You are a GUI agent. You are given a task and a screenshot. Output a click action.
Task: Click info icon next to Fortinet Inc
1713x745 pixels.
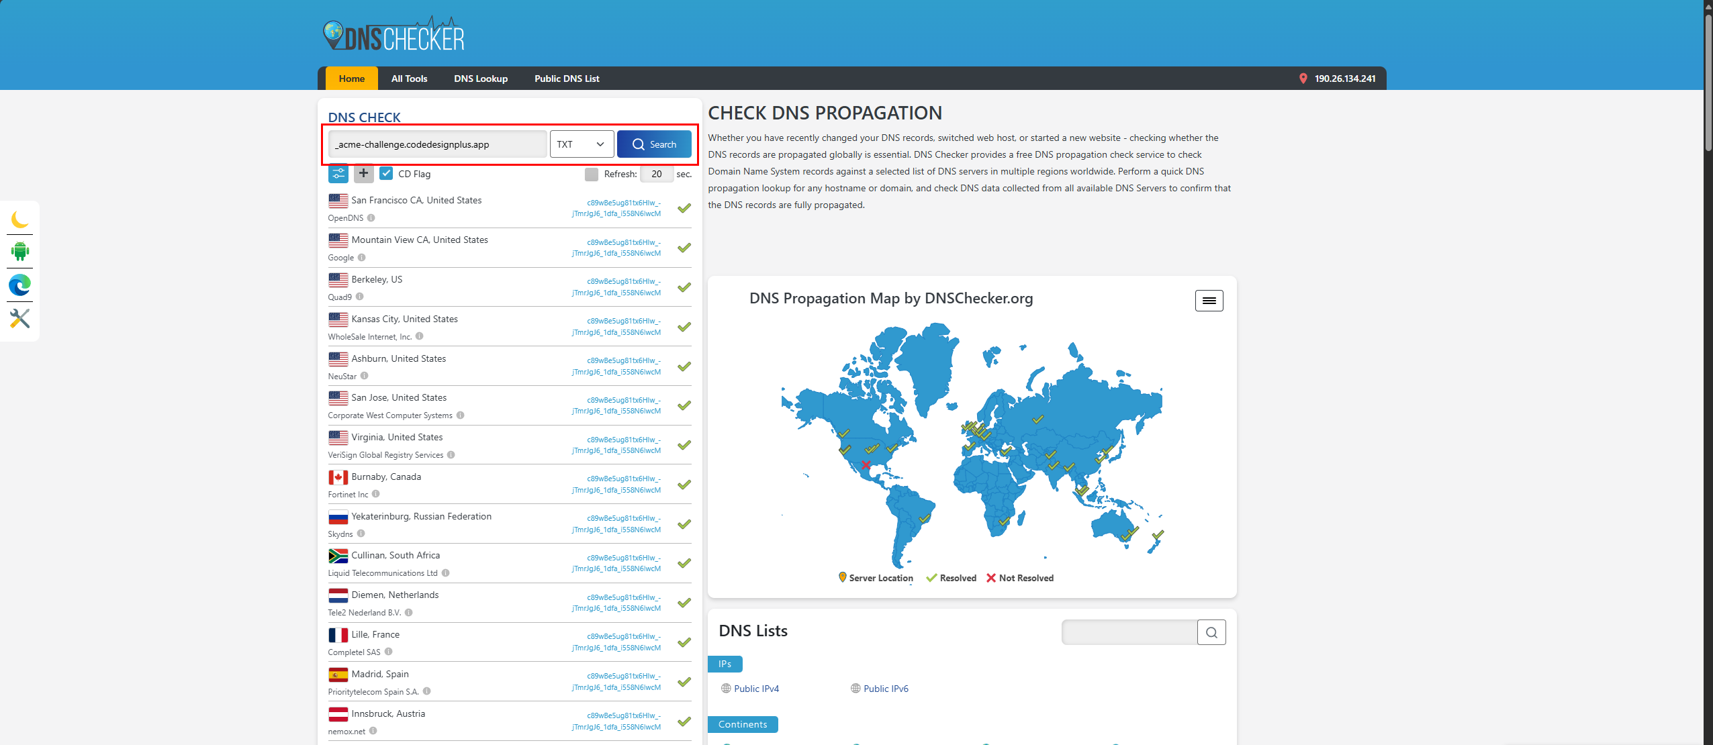(375, 494)
